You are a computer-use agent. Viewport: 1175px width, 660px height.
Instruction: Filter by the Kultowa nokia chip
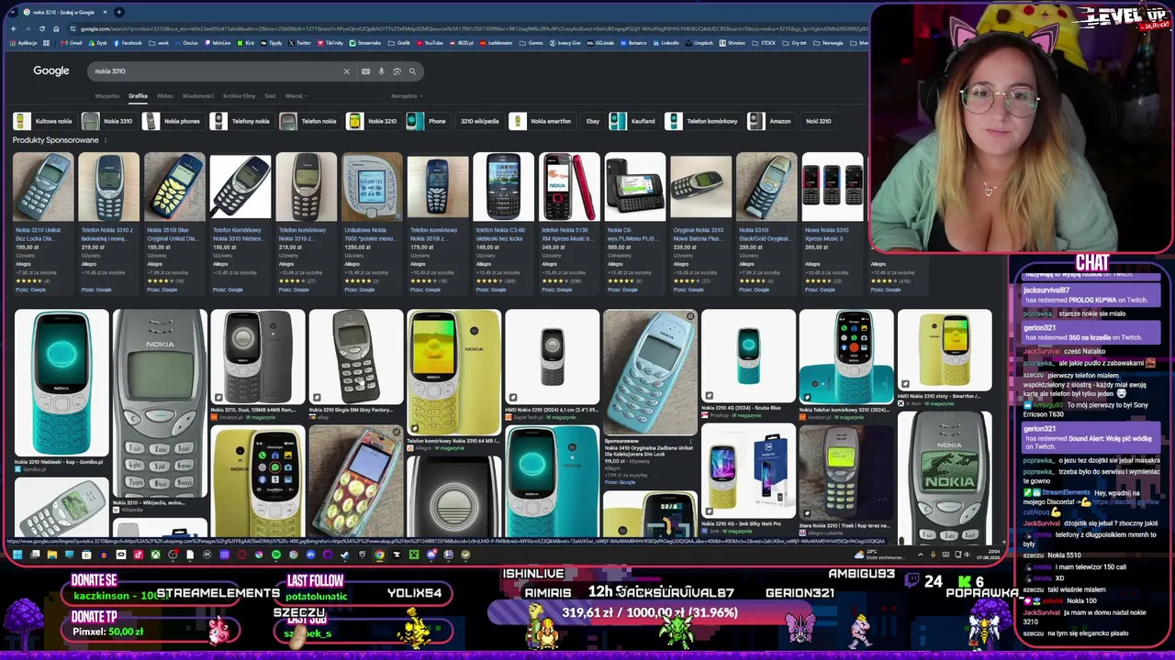click(x=43, y=121)
